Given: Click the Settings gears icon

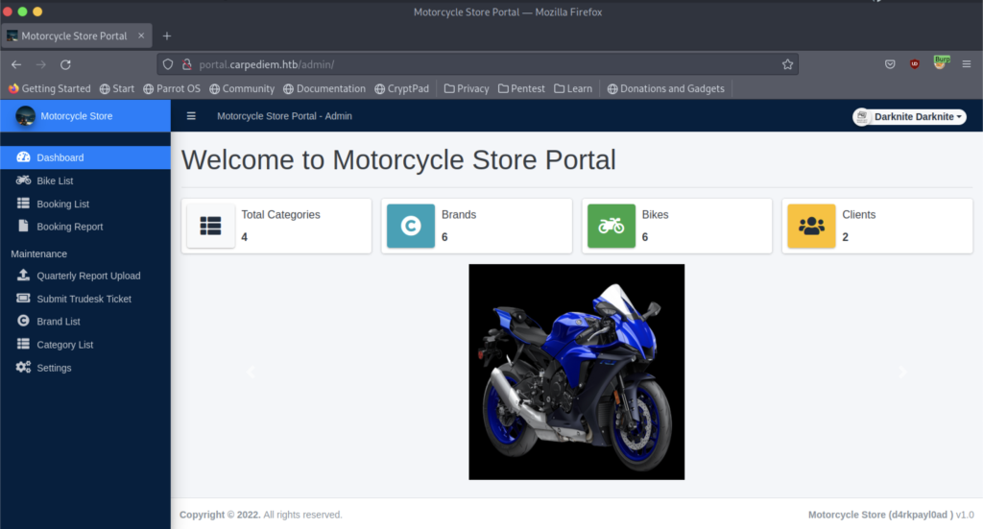Looking at the screenshot, I should click(23, 368).
